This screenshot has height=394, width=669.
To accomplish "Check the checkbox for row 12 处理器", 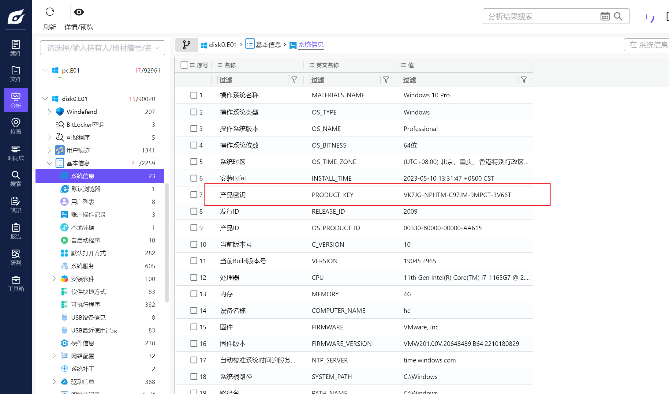I will [194, 277].
